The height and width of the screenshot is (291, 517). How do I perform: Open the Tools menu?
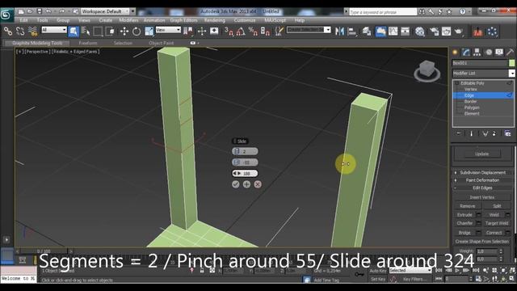point(42,20)
